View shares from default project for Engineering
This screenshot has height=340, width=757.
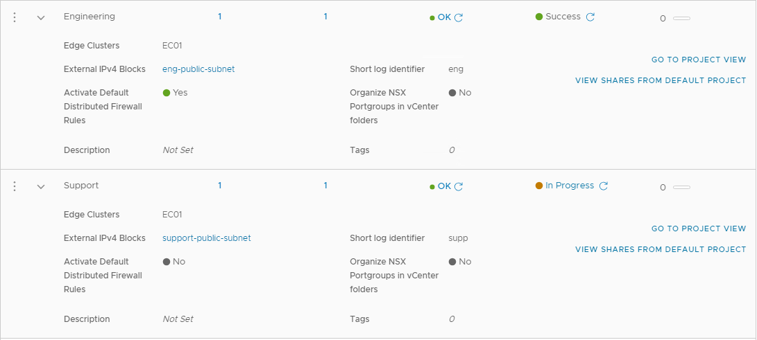coord(661,80)
